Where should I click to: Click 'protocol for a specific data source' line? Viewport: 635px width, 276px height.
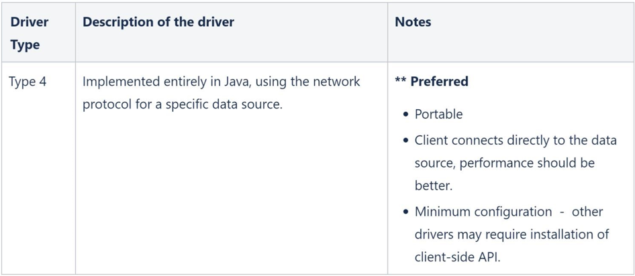click(182, 105)
